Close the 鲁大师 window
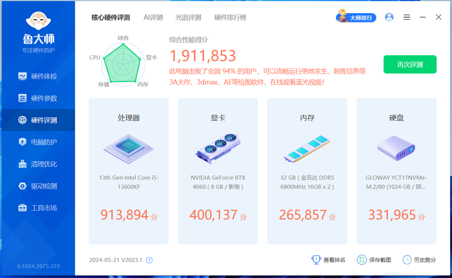Viewport: 452px width, 278px height. (438, 18)
